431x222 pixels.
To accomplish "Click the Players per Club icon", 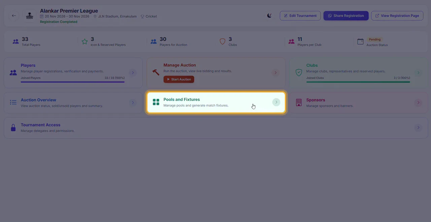I will (x=291, y=42).
